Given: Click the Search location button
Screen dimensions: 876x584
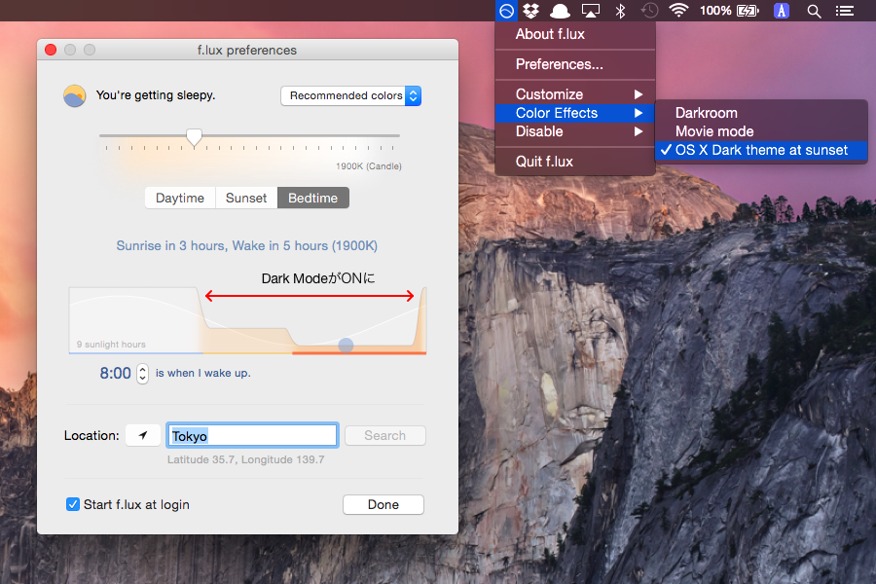Looking at the screenshot, I should [384, 435].
